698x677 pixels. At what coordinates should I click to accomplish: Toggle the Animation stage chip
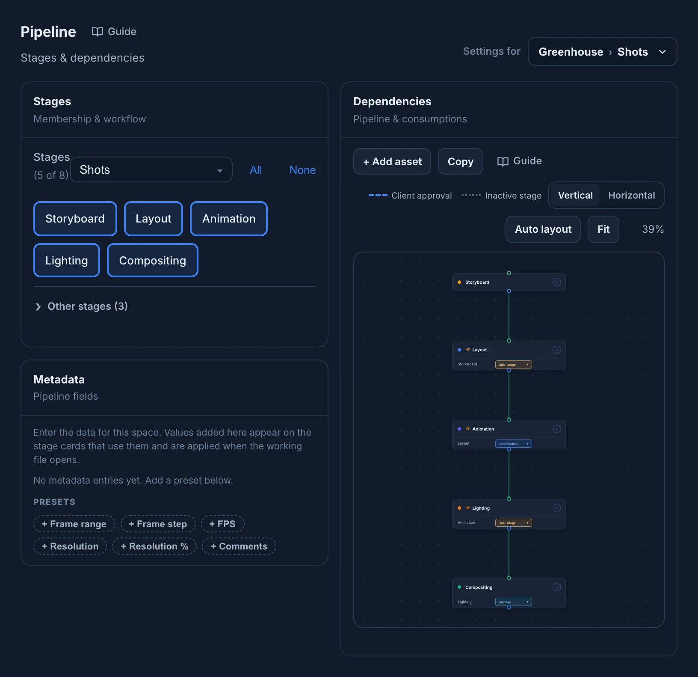229,219
